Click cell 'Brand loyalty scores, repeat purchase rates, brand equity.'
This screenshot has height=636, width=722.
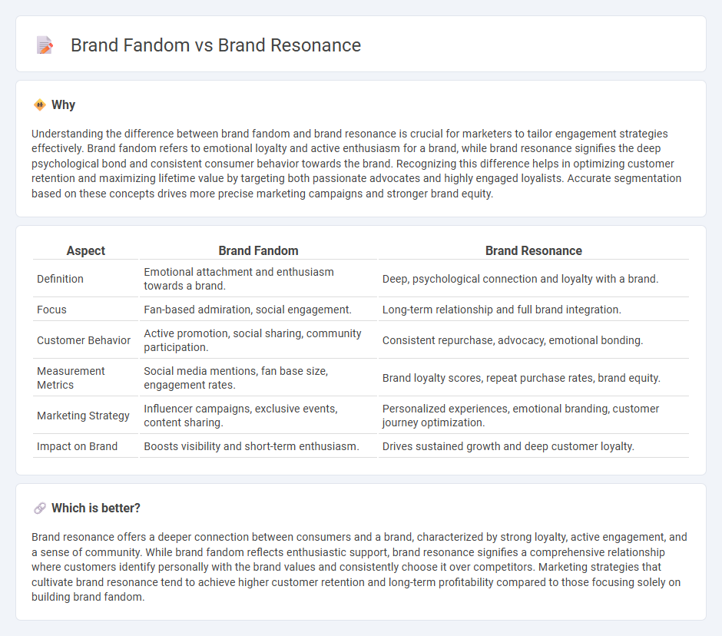pyautogui.click(x=534, y=378)
